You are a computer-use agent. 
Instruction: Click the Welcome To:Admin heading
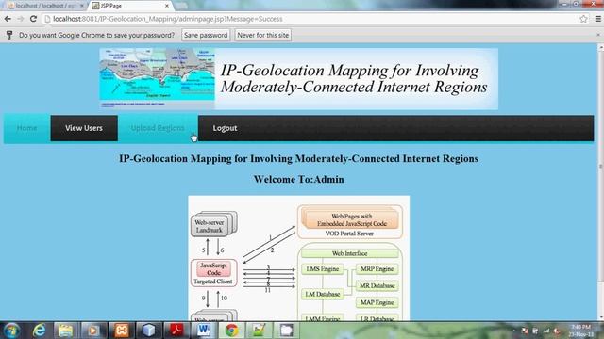tap(298, 180)
